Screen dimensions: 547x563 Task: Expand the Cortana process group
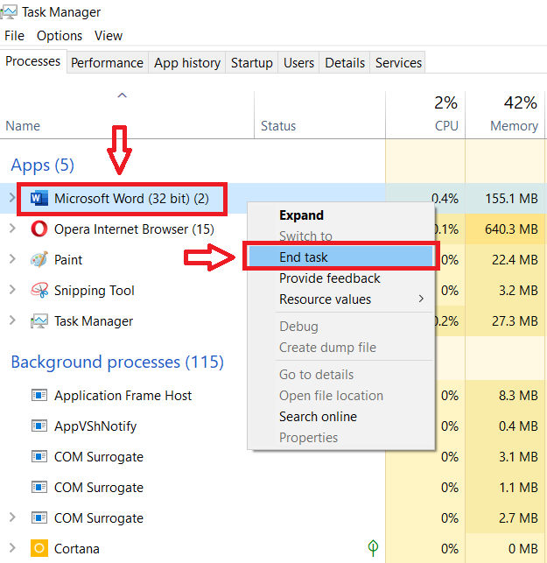12,548
